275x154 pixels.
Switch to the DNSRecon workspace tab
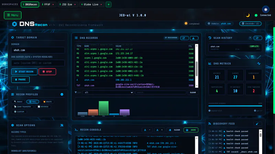click(30, 4)
